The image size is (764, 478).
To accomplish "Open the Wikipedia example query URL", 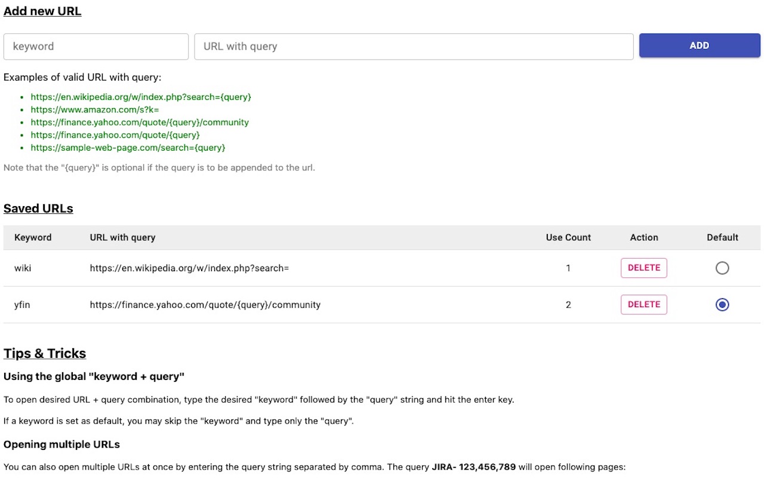I will (x=141, y=97).
